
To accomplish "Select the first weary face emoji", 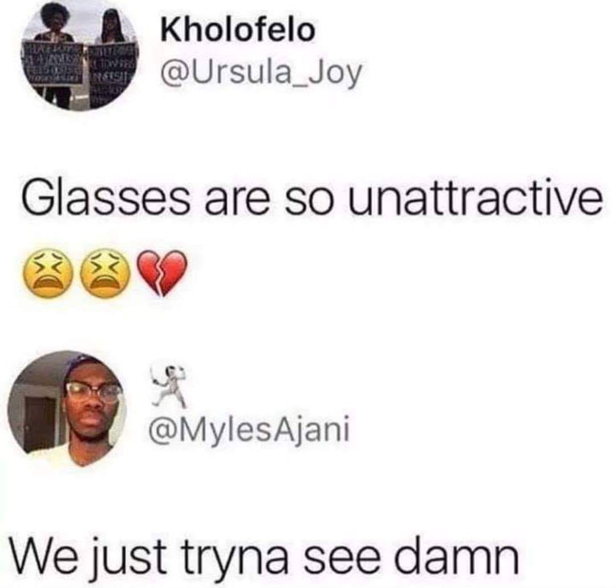I will (48, 273).
